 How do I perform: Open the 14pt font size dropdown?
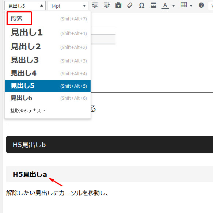68,6
